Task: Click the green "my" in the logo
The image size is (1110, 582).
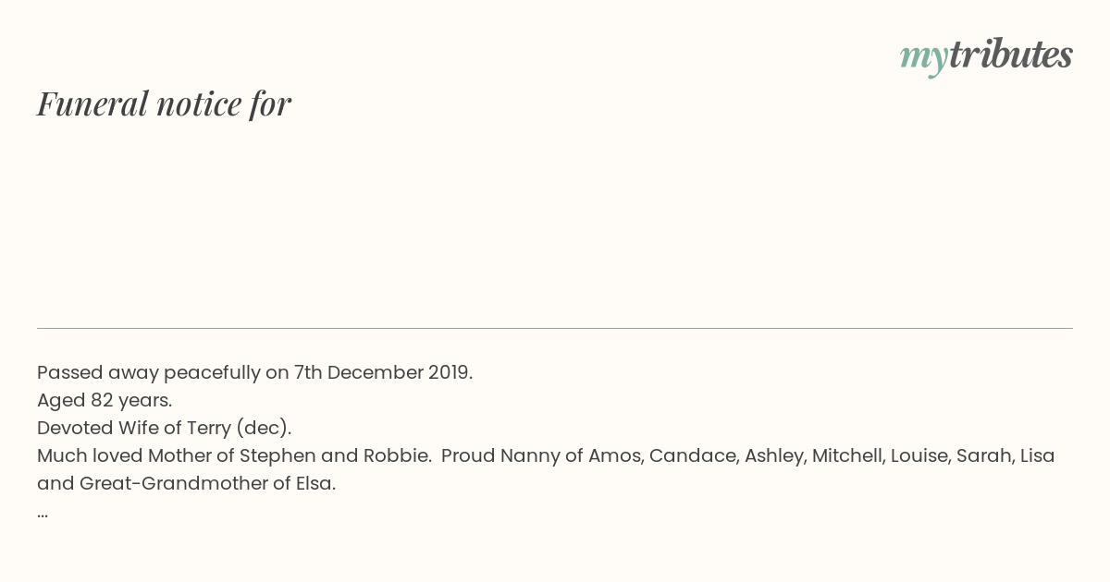Action: 924,59
